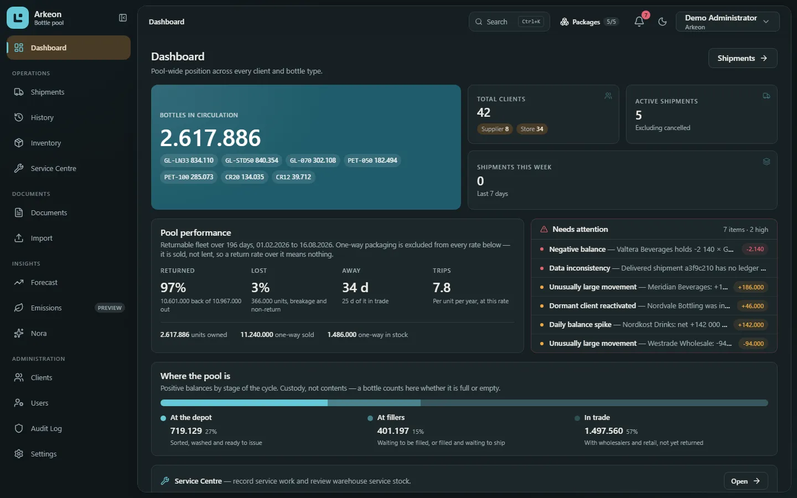The width and height of the screenshot is (797, 498).
Task: Click the pool distribution progress bar
Action: [464, 403]
